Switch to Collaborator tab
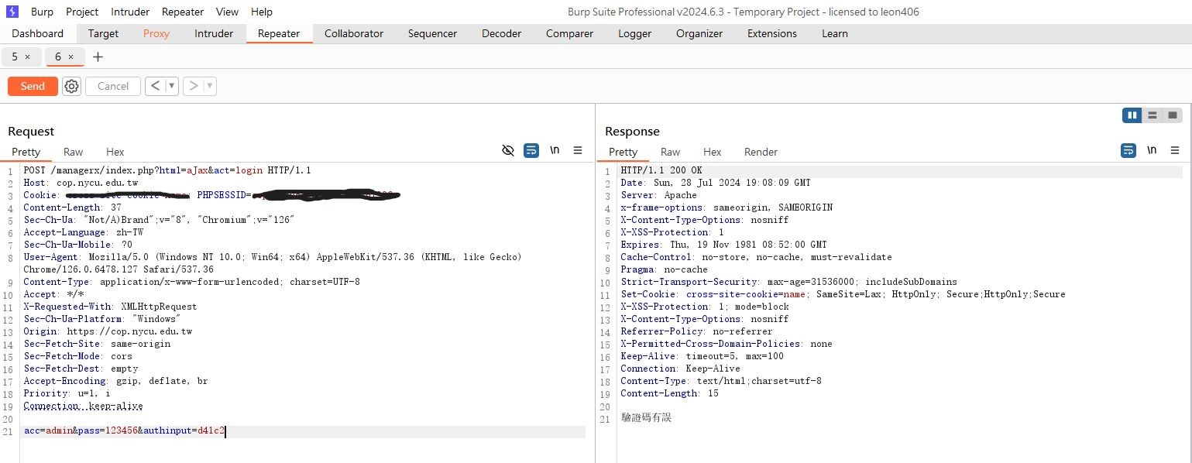 coord(354,33)
